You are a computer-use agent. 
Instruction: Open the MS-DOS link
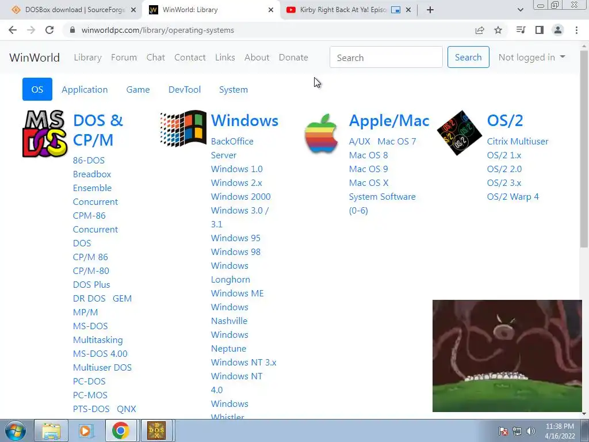pos(90,326)
